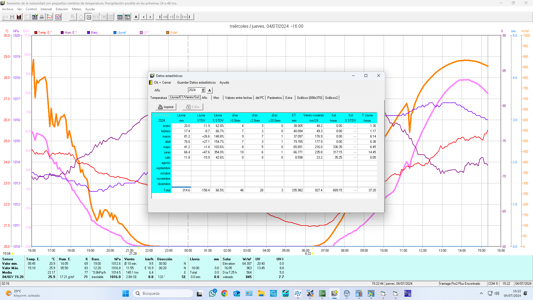This screenshot has width=533, height=300.
Task: Click Ok + Cerrar in statistics dialog
Action: [x=162, y=82]
